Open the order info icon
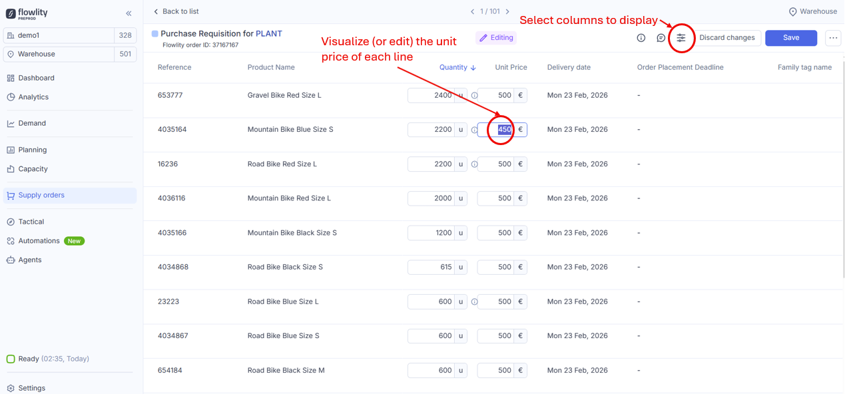The image size is (847, 404). click(641, 38)
